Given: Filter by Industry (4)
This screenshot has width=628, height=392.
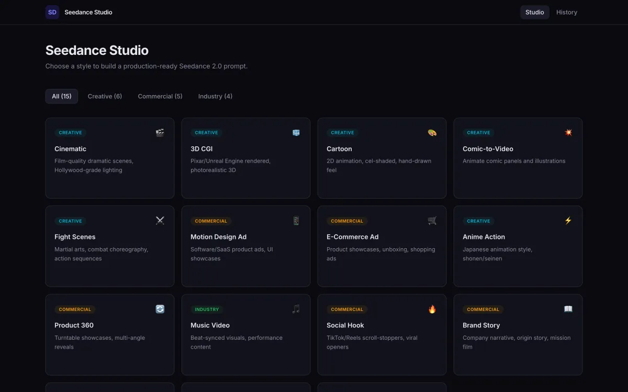Looking at the screenshot, I should 215,96.
